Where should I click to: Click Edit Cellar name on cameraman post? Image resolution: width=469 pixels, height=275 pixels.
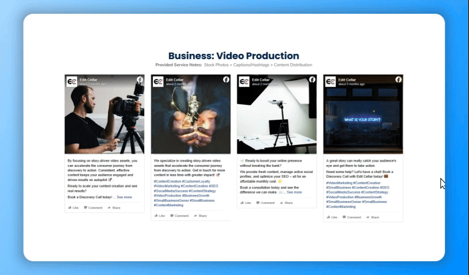(89, 80)
